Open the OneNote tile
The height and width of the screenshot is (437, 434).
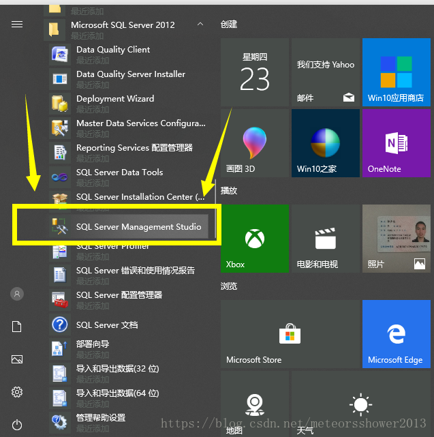point(396,143)
